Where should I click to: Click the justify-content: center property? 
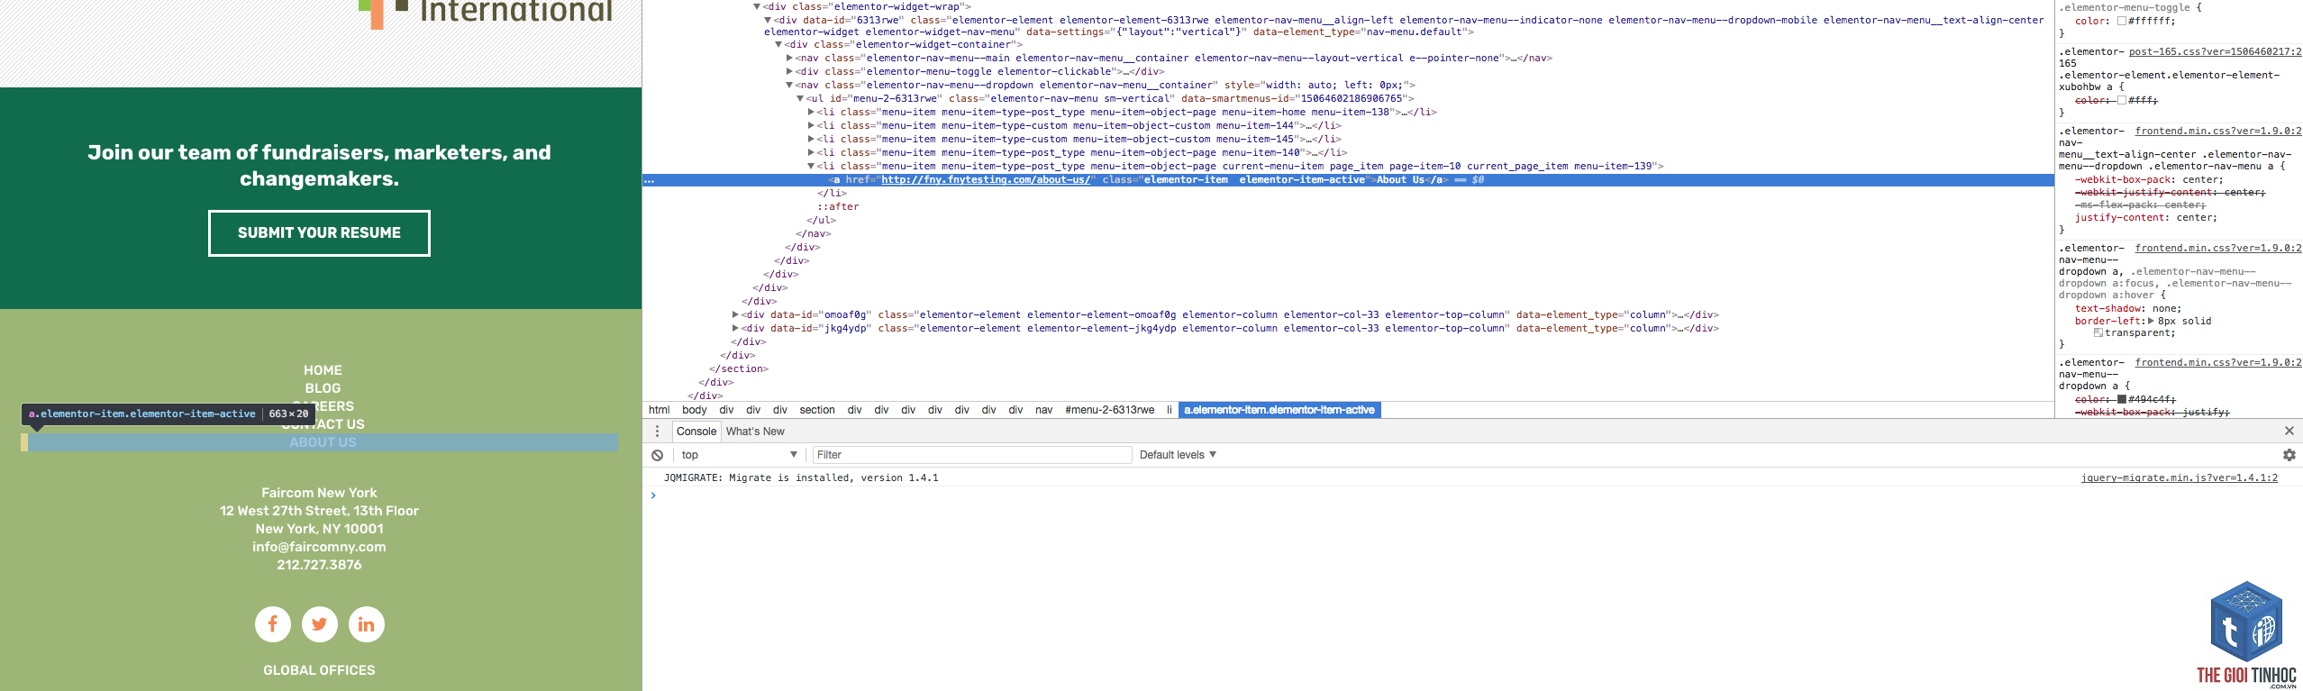click(x=2145, y=217)
